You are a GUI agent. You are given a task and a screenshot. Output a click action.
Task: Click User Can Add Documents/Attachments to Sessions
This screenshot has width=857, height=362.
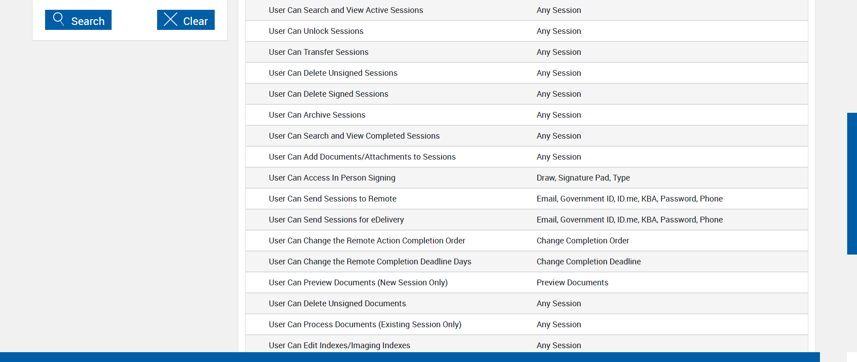[362, 157]
